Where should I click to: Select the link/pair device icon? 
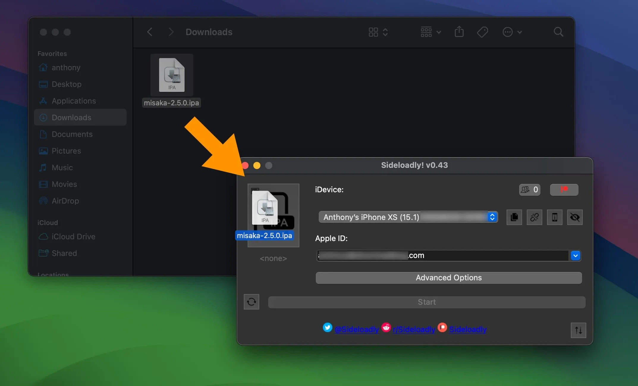pyautogui.click(x=534, y=217)
